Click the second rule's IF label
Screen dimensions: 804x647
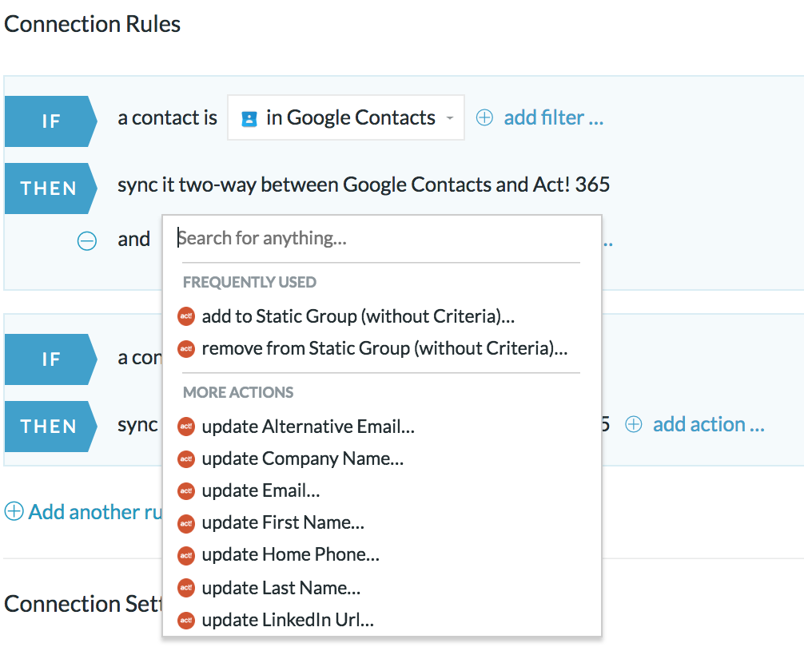[51, 359]
